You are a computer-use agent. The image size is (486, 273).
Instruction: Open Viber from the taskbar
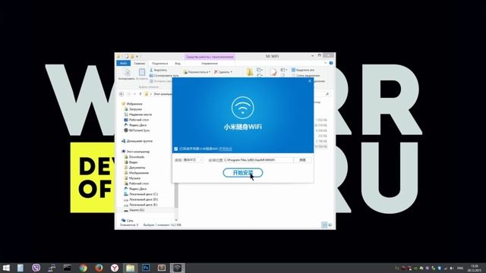point(36,268)
